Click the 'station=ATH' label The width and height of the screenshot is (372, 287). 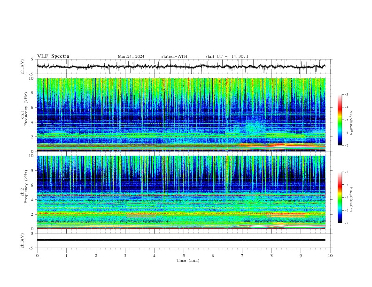pos(174,56)
